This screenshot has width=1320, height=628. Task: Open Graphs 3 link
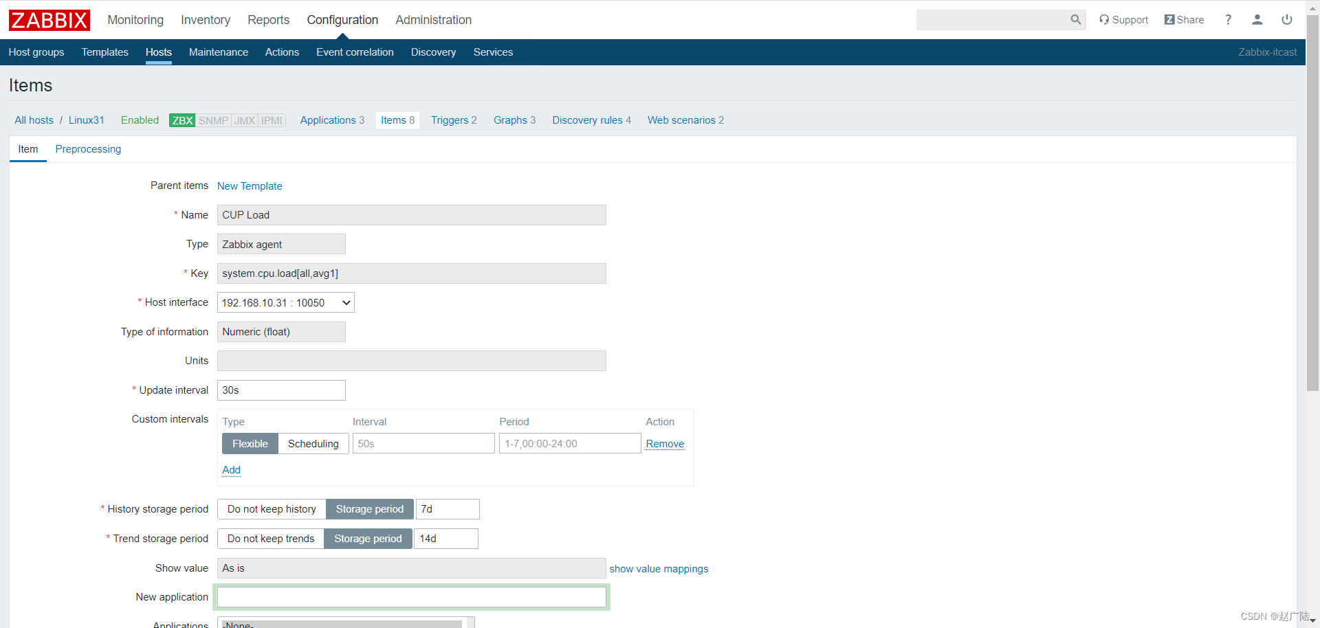coord(514,120)
